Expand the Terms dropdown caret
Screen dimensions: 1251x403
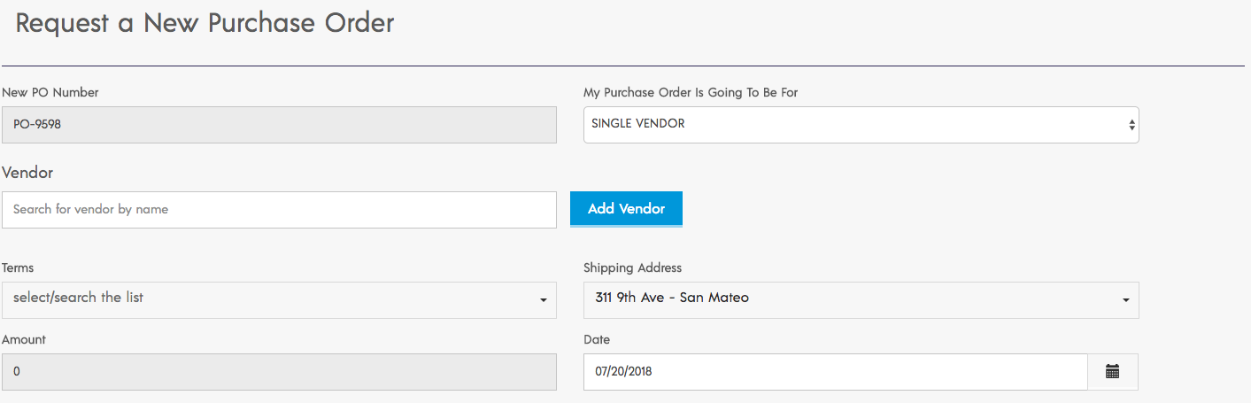tap(544, 301)
